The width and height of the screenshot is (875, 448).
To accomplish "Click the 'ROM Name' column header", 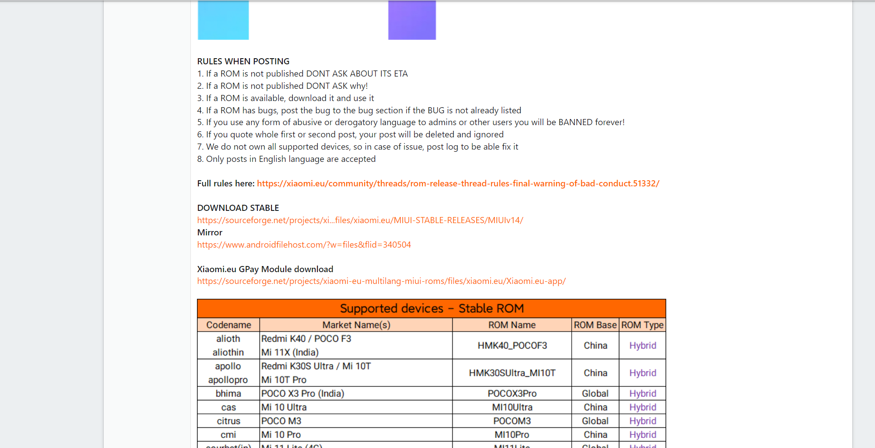I will tap(512, 325).
